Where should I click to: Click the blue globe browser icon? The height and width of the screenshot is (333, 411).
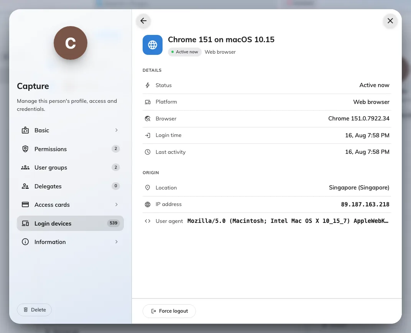pyautogui.click(x=153, y=45)
